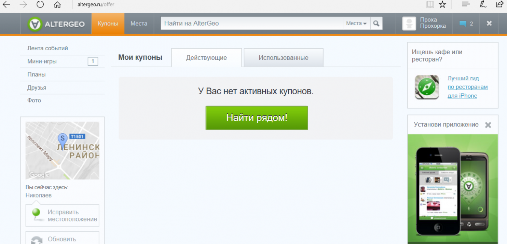This screenshot has height=244, width=507.
Task: Click the Найти на AlterGeo search field
Action: tap(252, 23)
